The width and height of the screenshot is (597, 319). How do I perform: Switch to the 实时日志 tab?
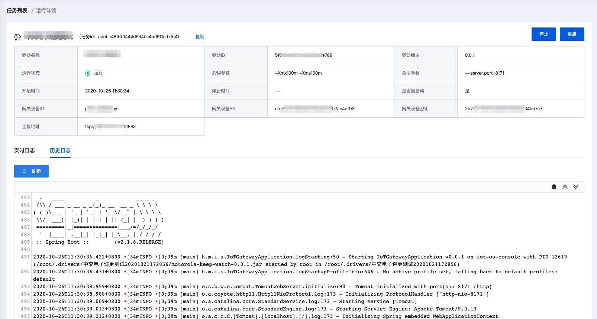coord(25,150)
